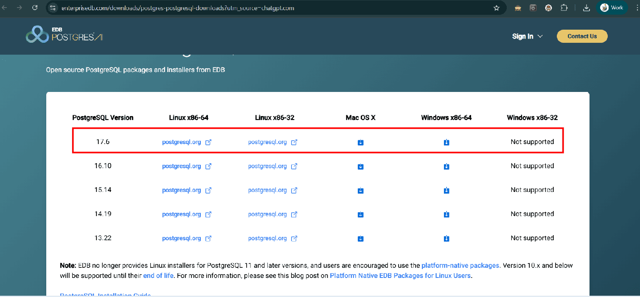Download PostgreSQL 16.10 for Mac OS X
The height and width of the screenshot is (297, 640).
pos(360,167)
